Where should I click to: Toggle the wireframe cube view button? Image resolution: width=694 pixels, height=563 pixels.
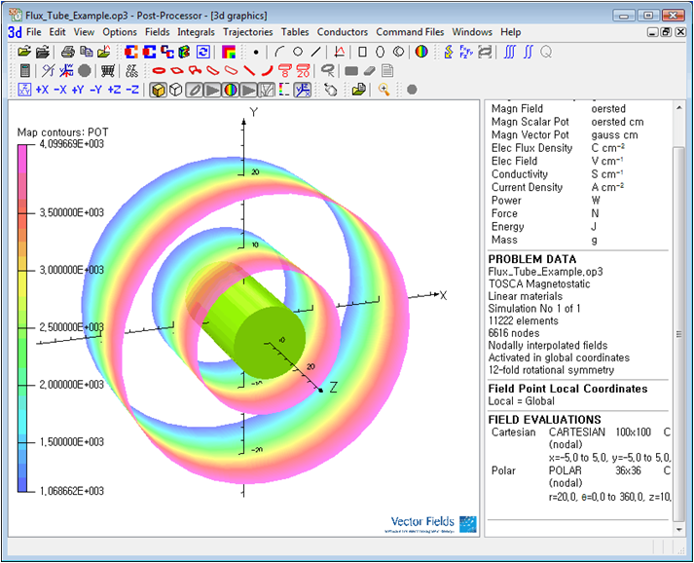click(x=175, y=90)
